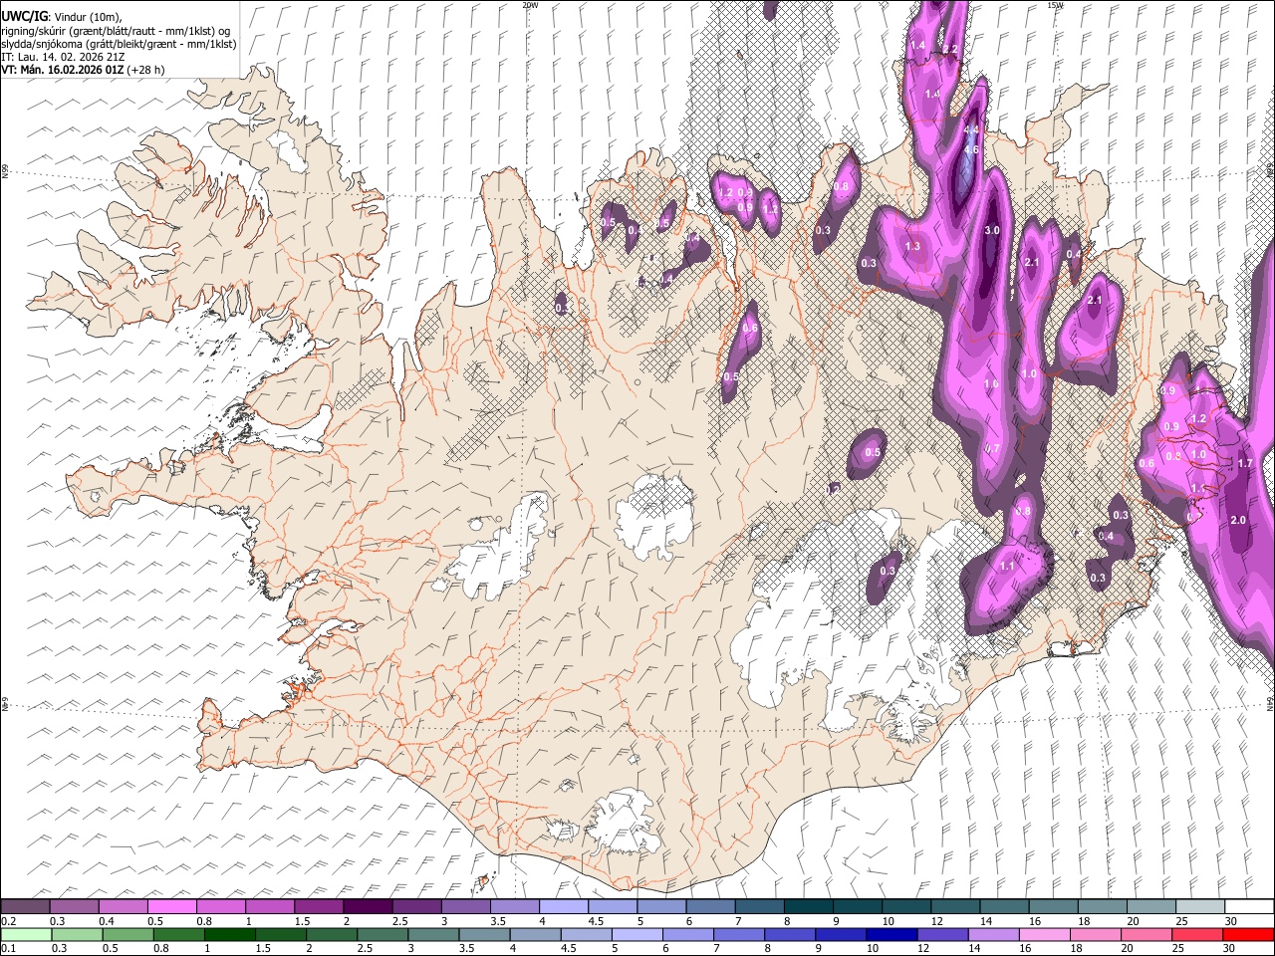This screenshot has width=1275, height=956.
Task: Click the 'VT: Mán. 16.02.2026 01Z (+28 h)' line
Action: coord(83,70)
